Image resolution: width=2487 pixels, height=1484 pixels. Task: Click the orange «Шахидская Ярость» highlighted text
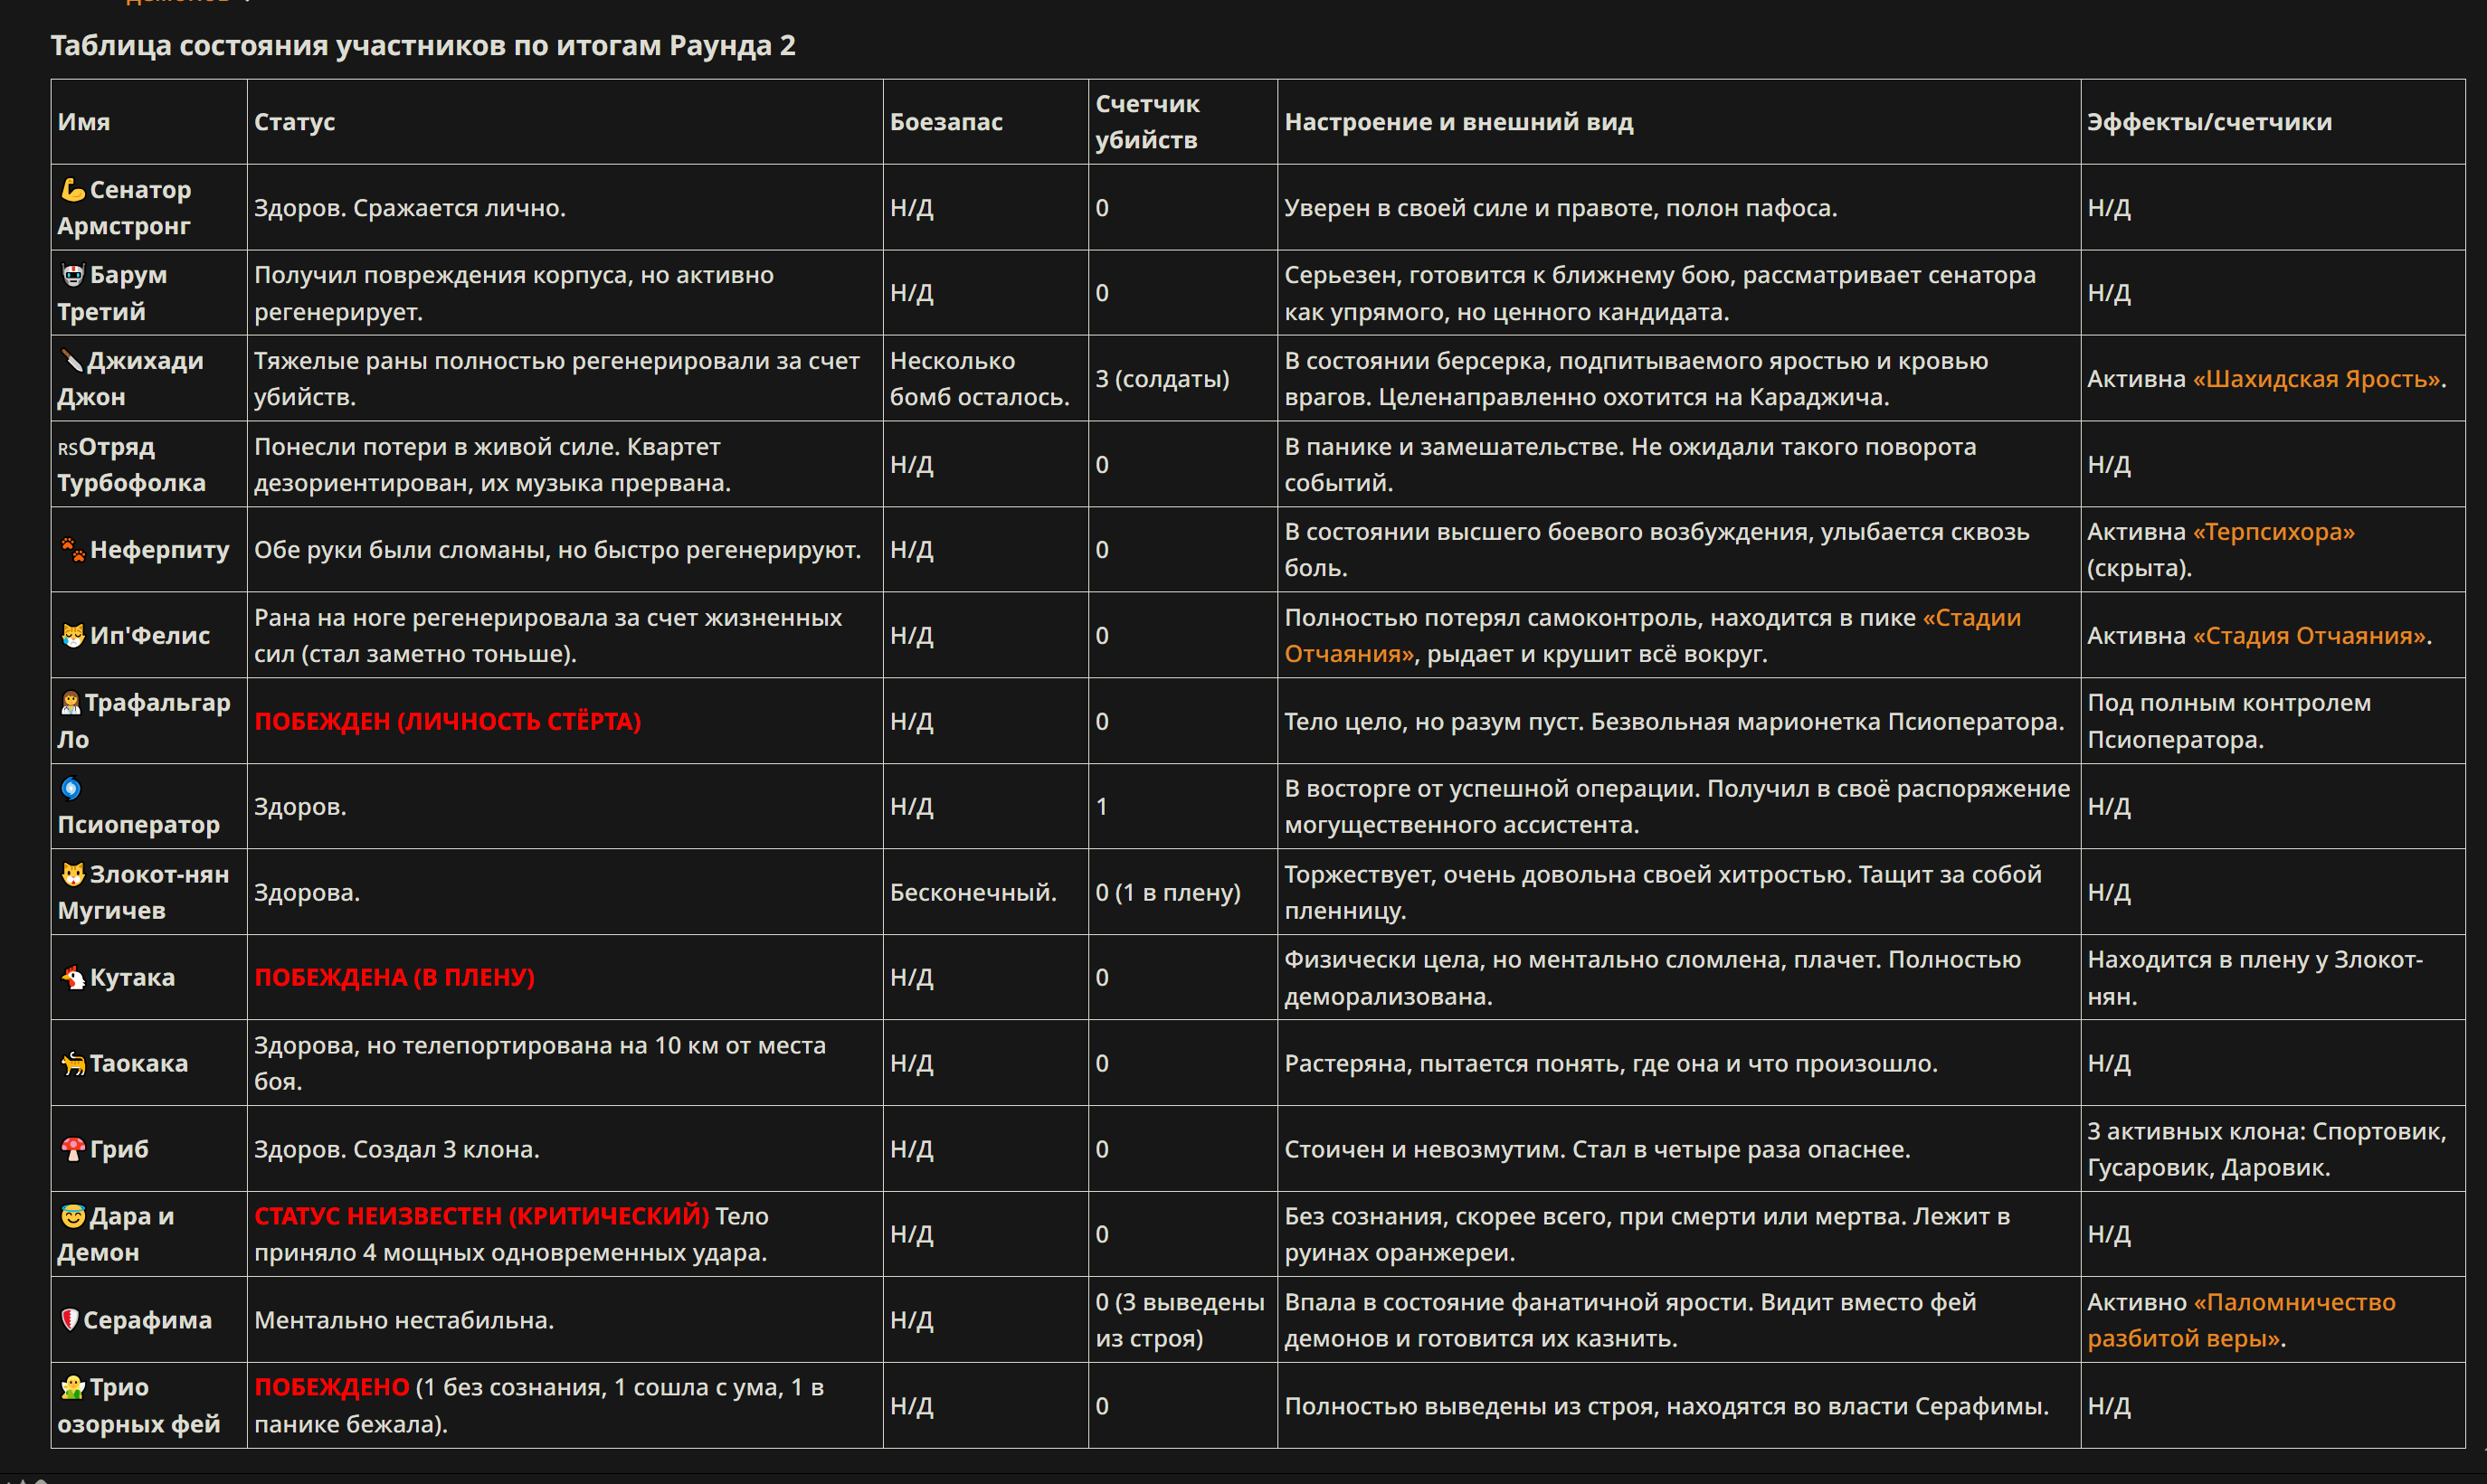pyautogui.click(x=2317, y=379)
